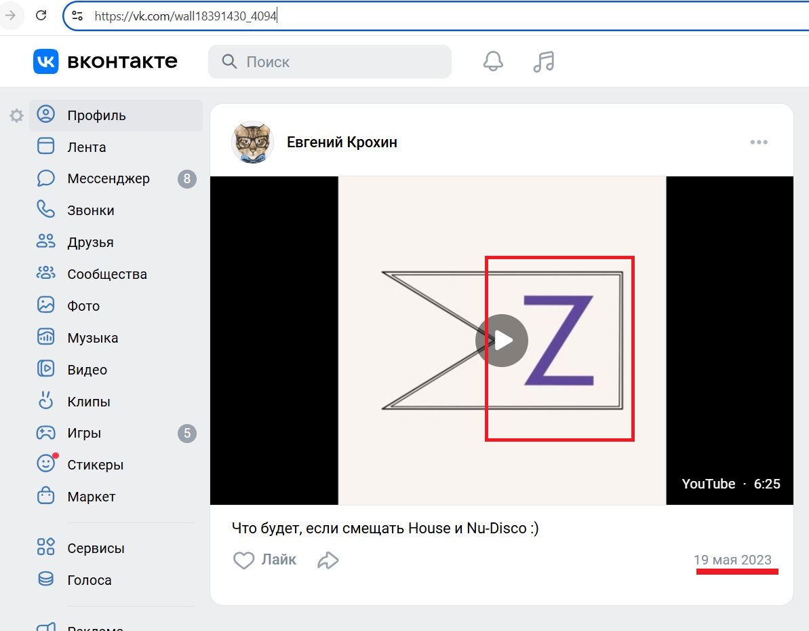Image resolution: width=809 pixels, height=631 pixels.
Task: Open the post's three-dots options menu
Action: [759, 142]
